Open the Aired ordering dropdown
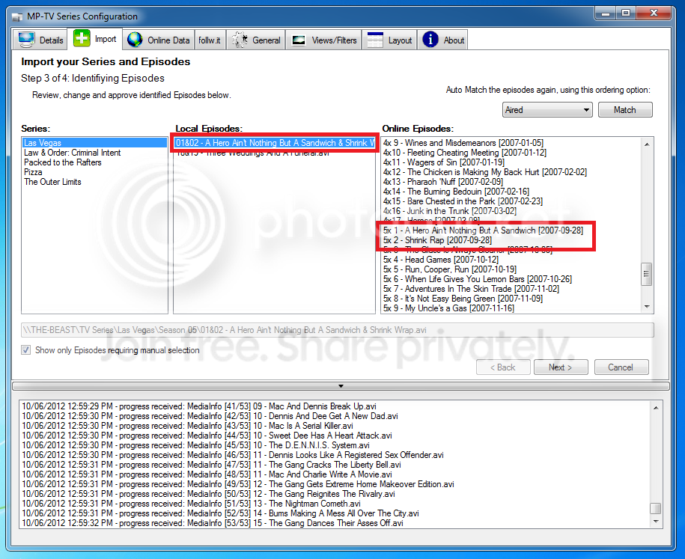This screenshot has width=685, height=559. 547,109
